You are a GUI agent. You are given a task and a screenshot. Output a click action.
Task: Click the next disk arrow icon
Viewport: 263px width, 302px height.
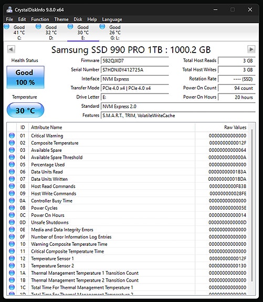[251, 49]
